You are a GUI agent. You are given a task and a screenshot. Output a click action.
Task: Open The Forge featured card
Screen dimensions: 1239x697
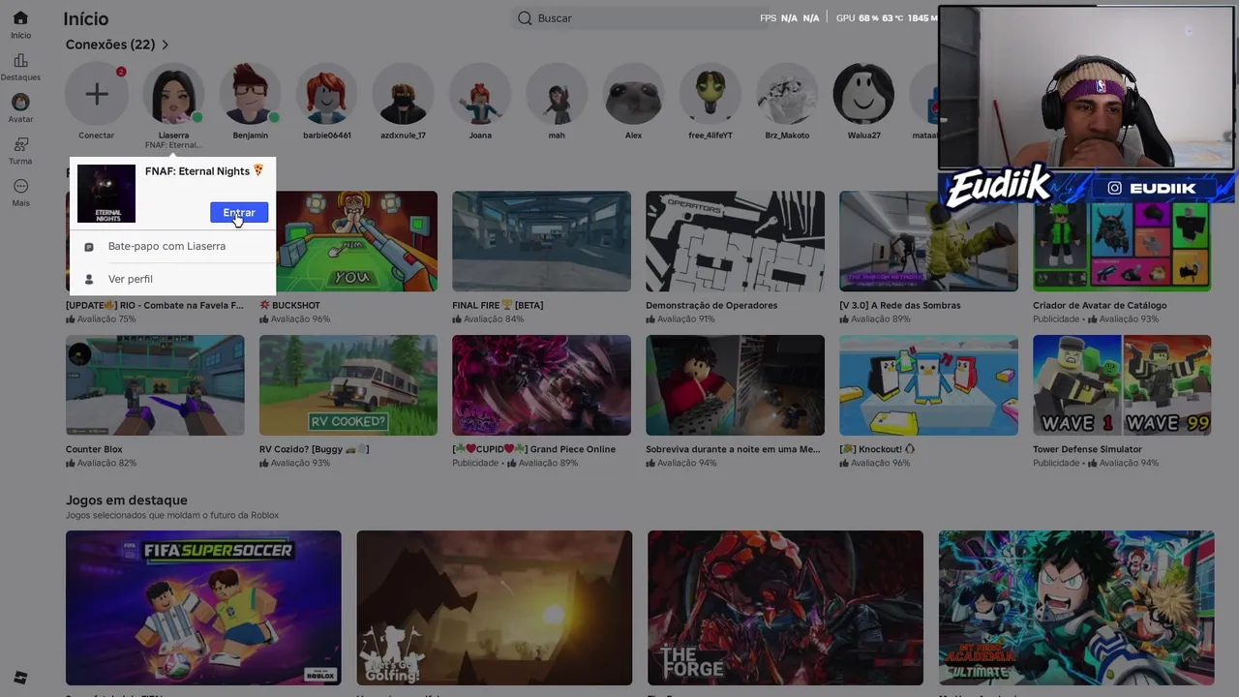(785, 608)
